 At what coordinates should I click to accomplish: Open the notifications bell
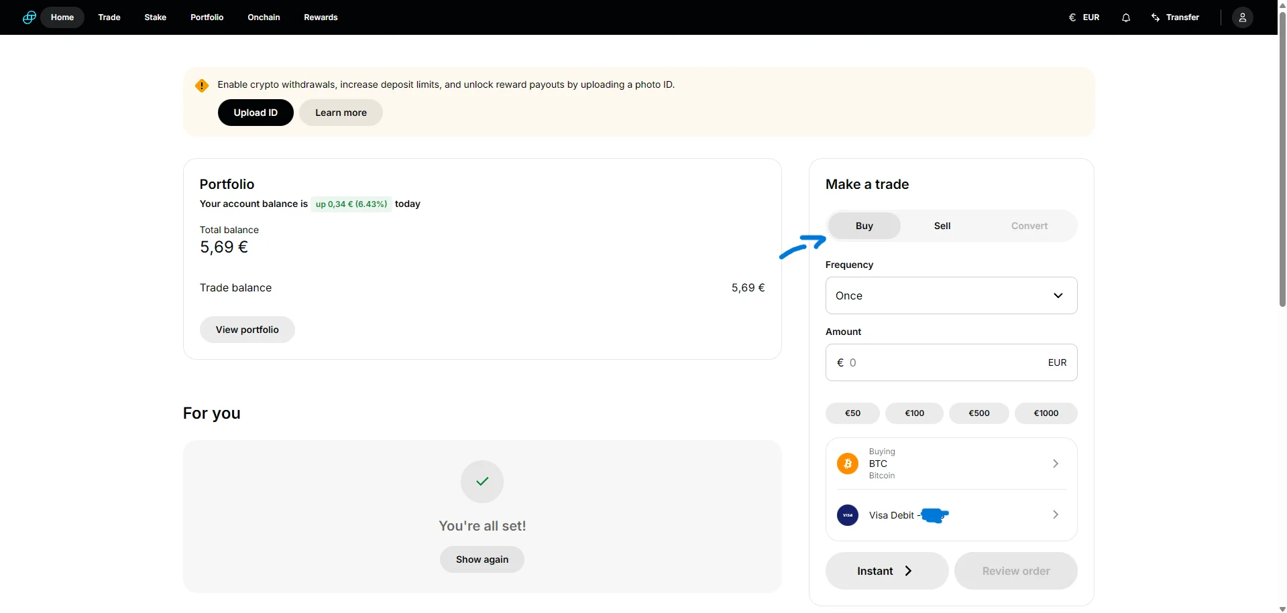point(1125,17)
